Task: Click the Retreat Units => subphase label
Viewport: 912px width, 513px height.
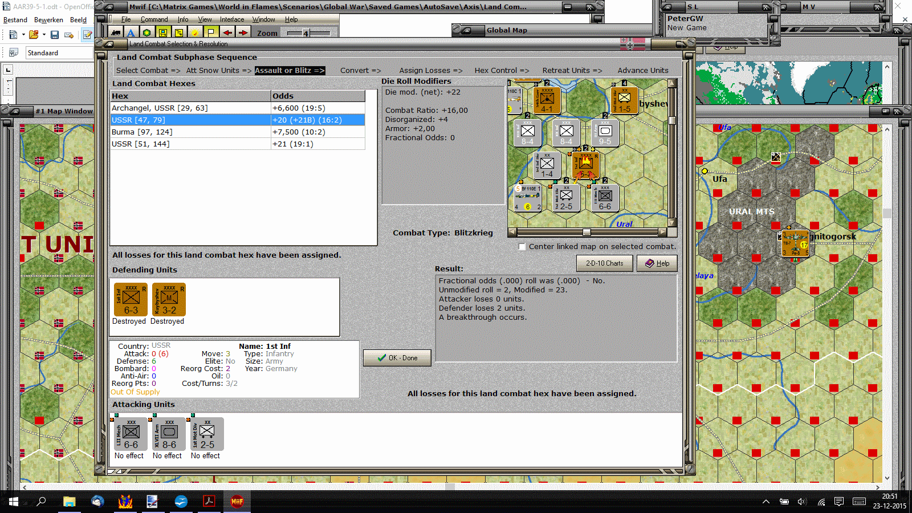Action: click(572, 71)
